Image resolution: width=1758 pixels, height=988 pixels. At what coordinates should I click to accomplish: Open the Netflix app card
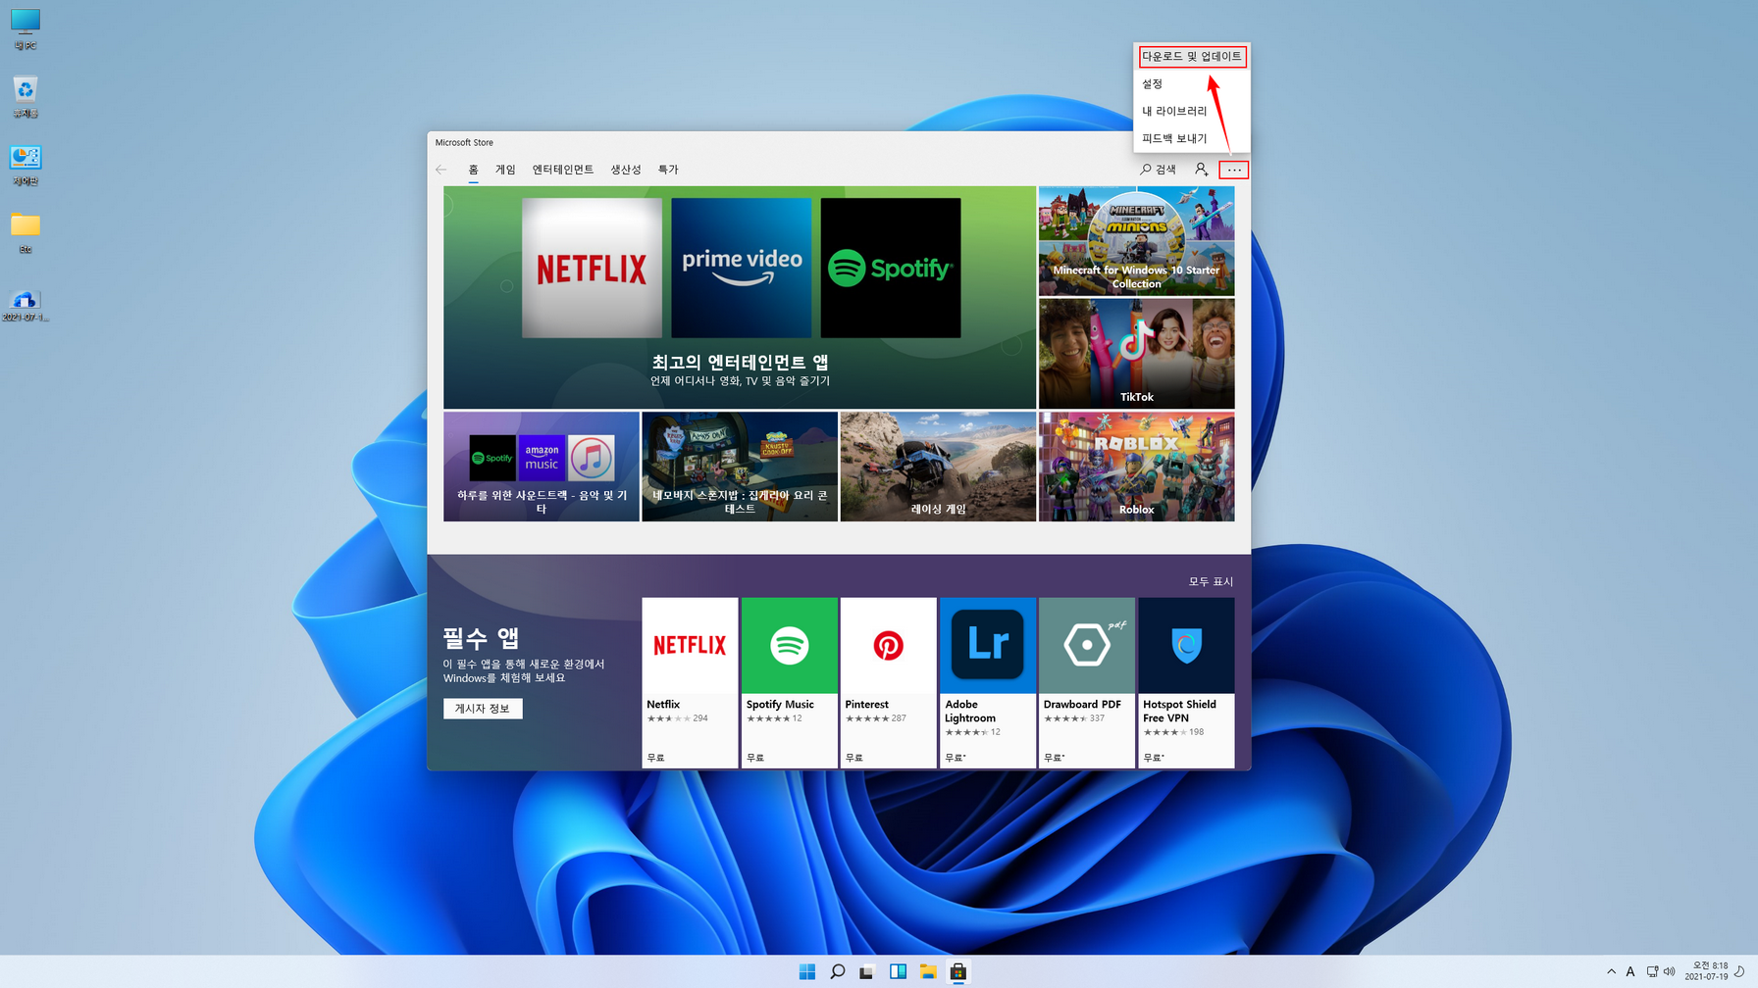pos(690,683)
